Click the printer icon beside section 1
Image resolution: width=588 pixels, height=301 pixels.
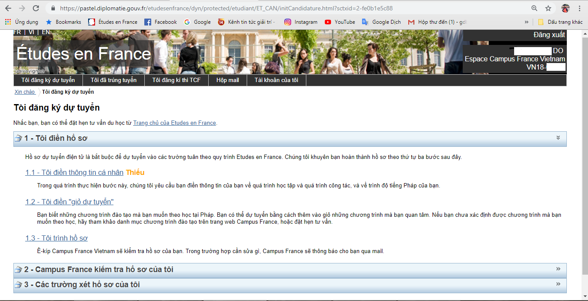pos(18,138)
